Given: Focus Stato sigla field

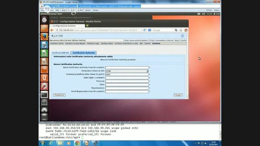Looking at the screenshot, I should coord(127,78).
